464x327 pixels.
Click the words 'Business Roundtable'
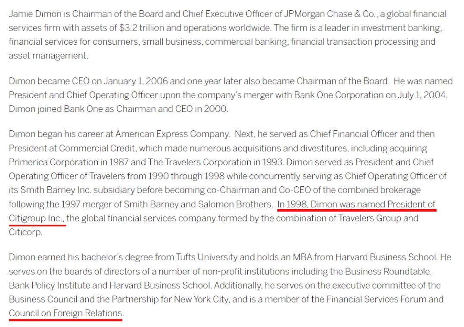[x=388, y=271]
